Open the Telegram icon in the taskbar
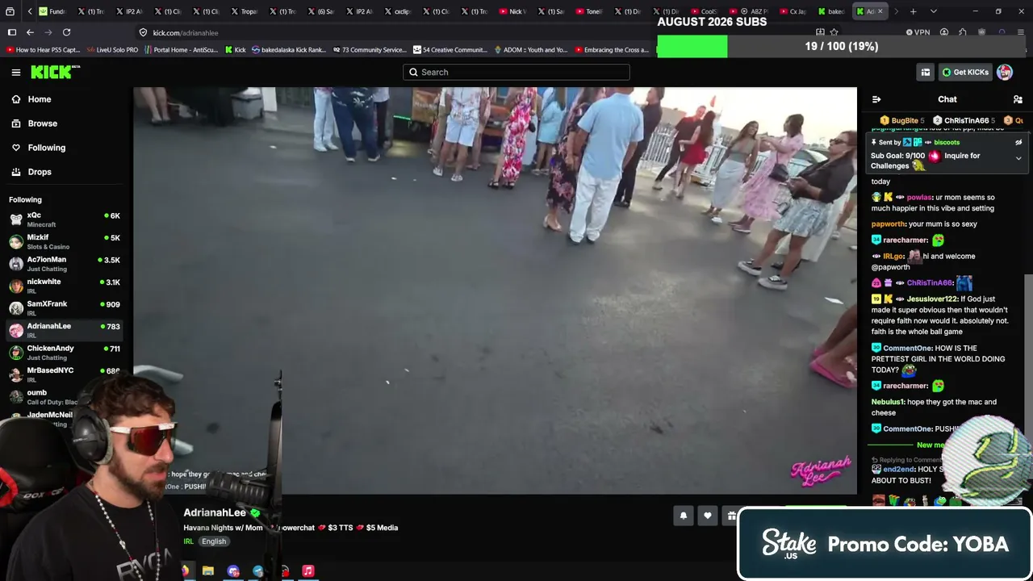Screen dimensions: 1033x581 point(258,571)
